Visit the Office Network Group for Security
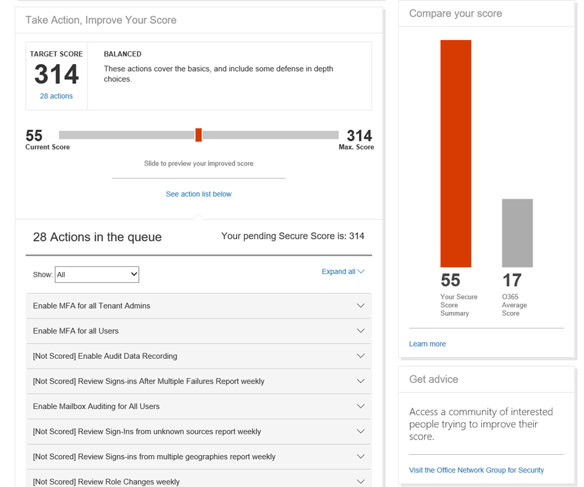Viewport: 584px width, 487px height. pyautogui.click(x=476, y=470)
